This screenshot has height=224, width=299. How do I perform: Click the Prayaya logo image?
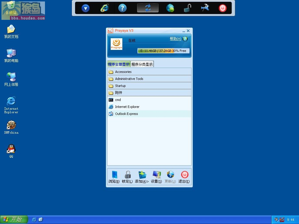click(116, 44)
